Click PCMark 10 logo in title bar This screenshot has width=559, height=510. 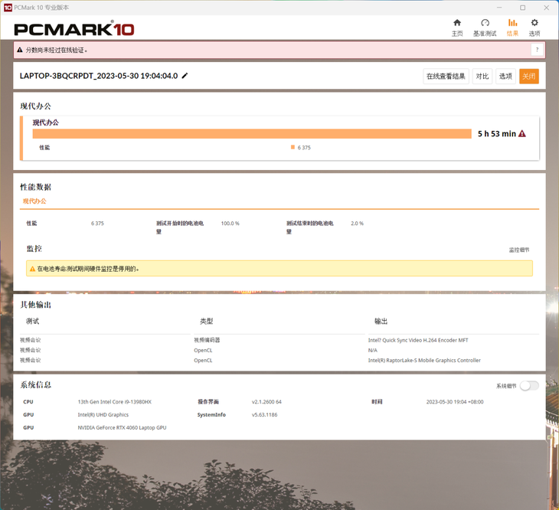click(8, 8)
